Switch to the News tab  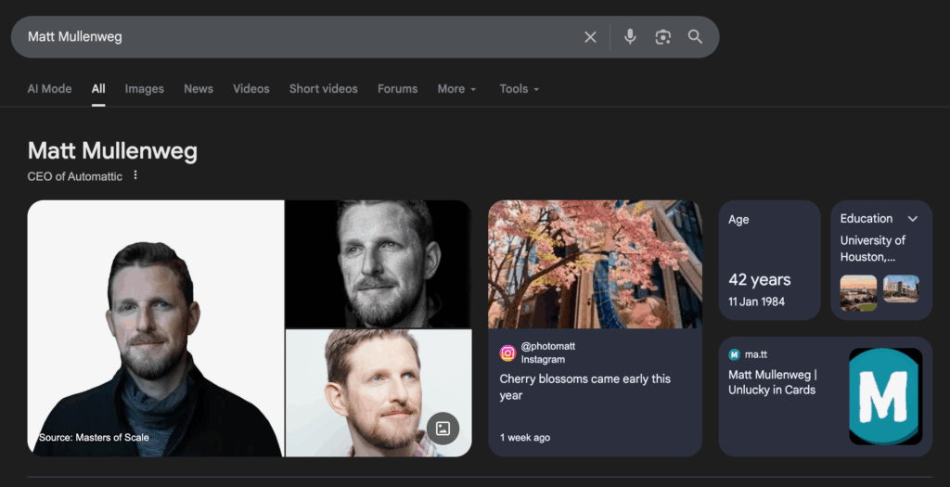199,89
